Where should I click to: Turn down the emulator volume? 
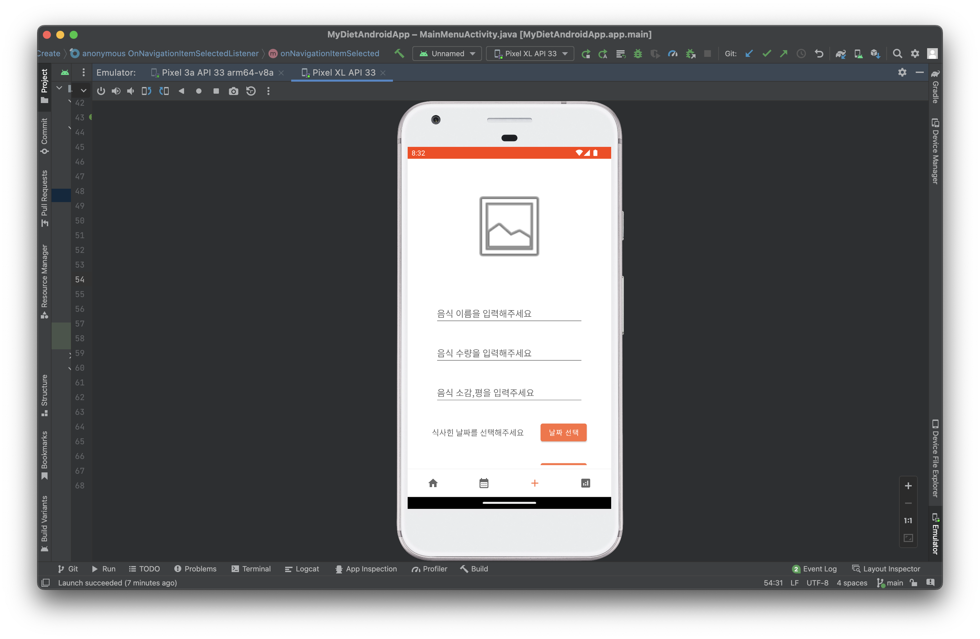131,91
